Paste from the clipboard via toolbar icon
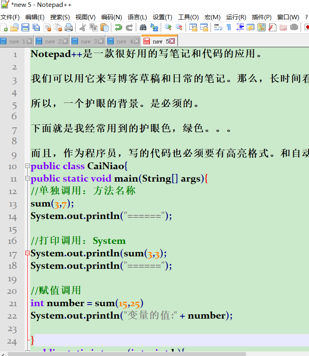Image resolution: width=309 pixels, height=356 pixels. 104,27
